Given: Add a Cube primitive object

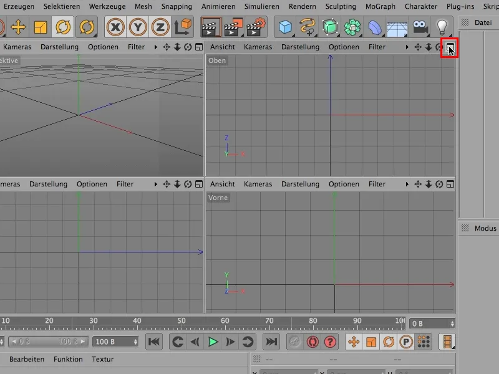Looking at the screenshot, I should pos(285,27).
